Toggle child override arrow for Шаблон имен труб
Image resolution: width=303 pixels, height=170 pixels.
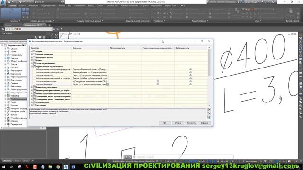[158, 84]
